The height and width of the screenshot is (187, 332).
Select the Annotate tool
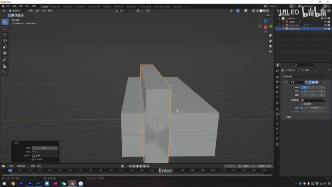point(5,60)
